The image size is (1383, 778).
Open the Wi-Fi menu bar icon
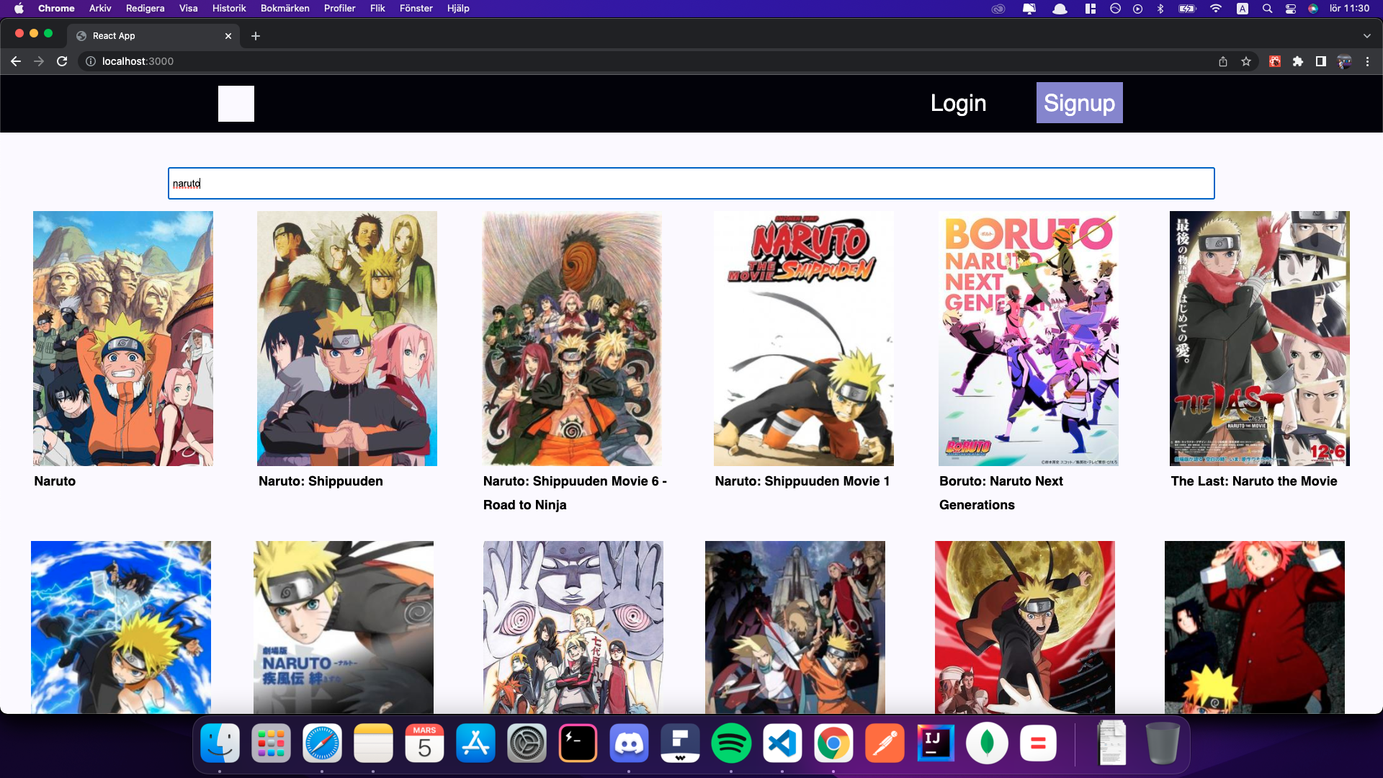point(1216,9)
